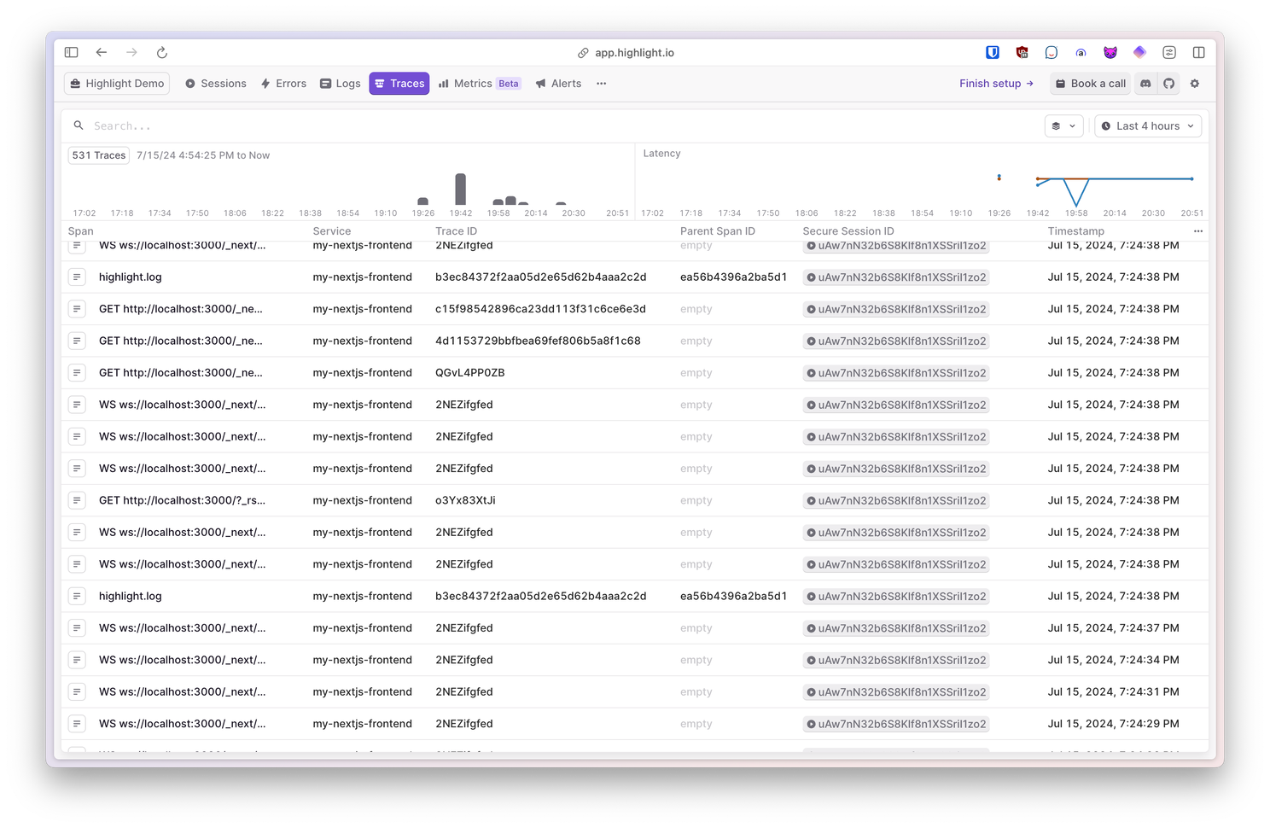
Task: Select trace ID QGvL4PP0ZB
Action: pyautogui.click(x=470, y=373)
